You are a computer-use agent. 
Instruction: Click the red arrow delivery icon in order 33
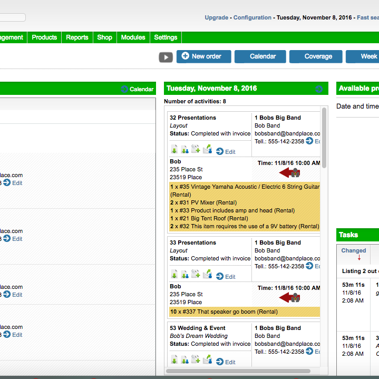[x=289, y=298]
